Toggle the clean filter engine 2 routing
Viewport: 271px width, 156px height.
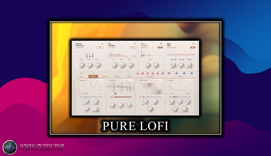click(183, 59)
